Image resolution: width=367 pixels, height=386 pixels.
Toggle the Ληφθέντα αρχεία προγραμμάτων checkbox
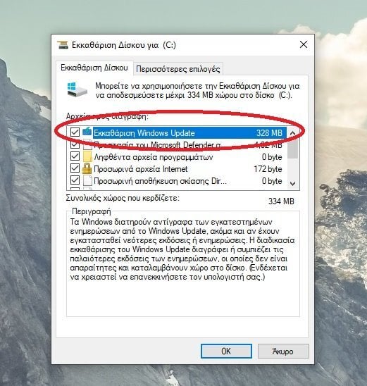[x=75, y=156]
